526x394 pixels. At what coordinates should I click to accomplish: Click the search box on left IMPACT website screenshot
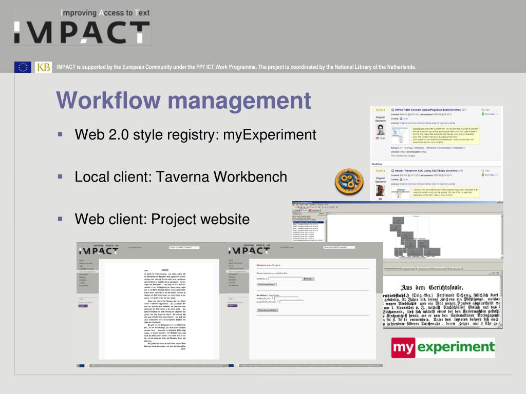point(184,248)
